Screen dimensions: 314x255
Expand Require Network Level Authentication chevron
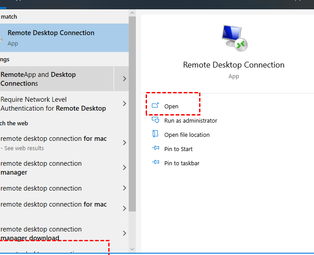pyautogui.click(x=124, y=104)
